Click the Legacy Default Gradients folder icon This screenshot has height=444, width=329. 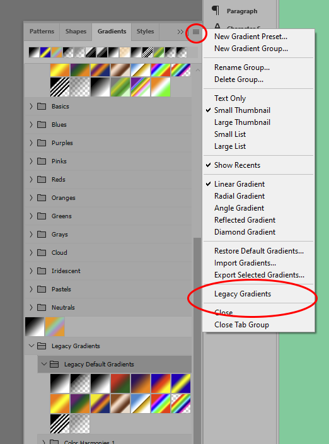54,364
